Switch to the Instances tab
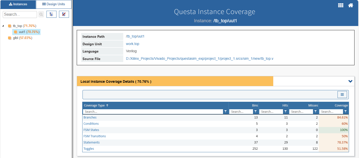 coord(18,4)
